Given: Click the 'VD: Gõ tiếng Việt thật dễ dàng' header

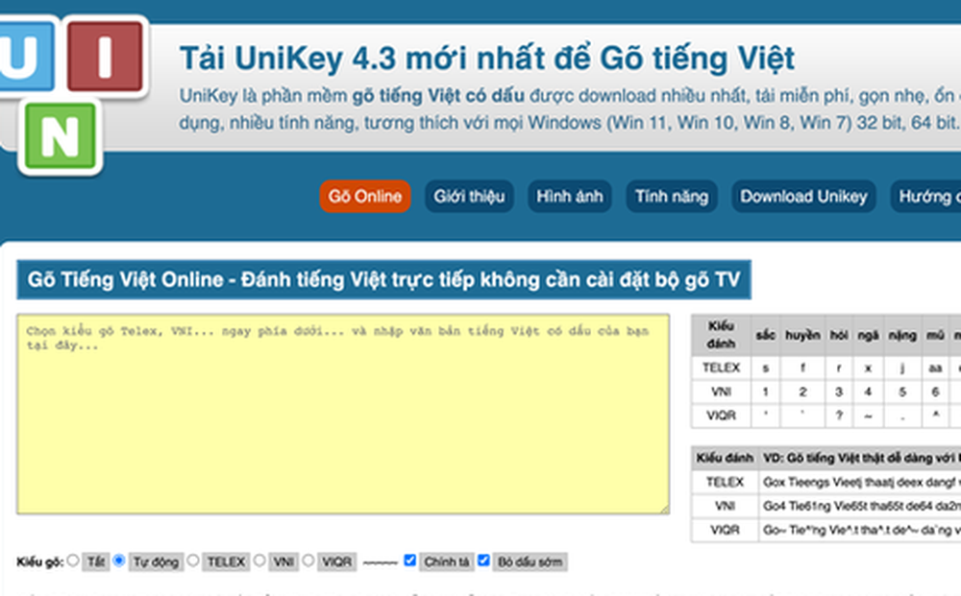Looking at the screenshot, I should click(860, 458).
